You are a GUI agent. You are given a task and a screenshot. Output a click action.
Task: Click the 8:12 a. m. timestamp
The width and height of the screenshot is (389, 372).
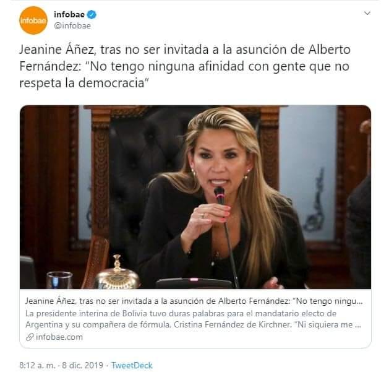pyautogui.click(x=37, y=365)
